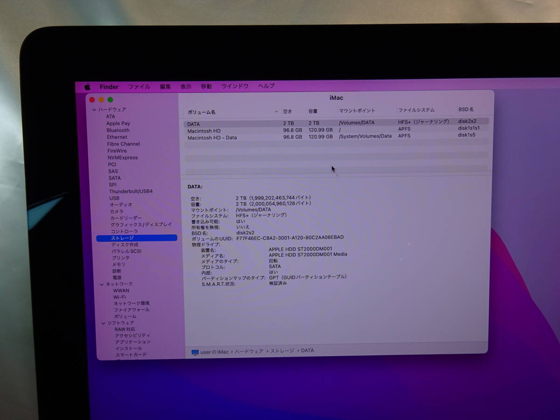Select the Macintosh HD volume row
560x420 pixels.
tap(336, 130)
